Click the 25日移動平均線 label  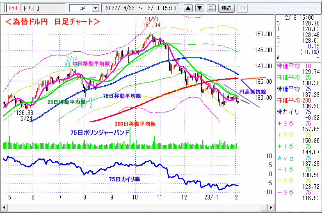click(x=66, y=102)
